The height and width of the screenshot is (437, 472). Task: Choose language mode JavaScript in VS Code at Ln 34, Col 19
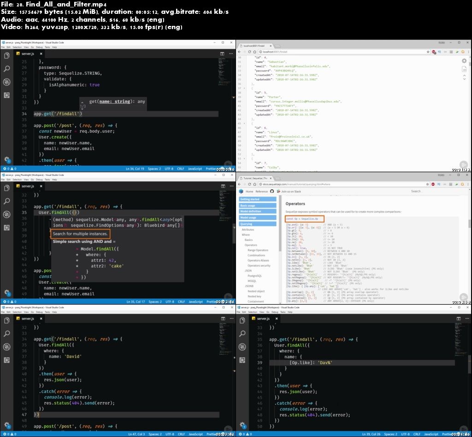point(195,169)
